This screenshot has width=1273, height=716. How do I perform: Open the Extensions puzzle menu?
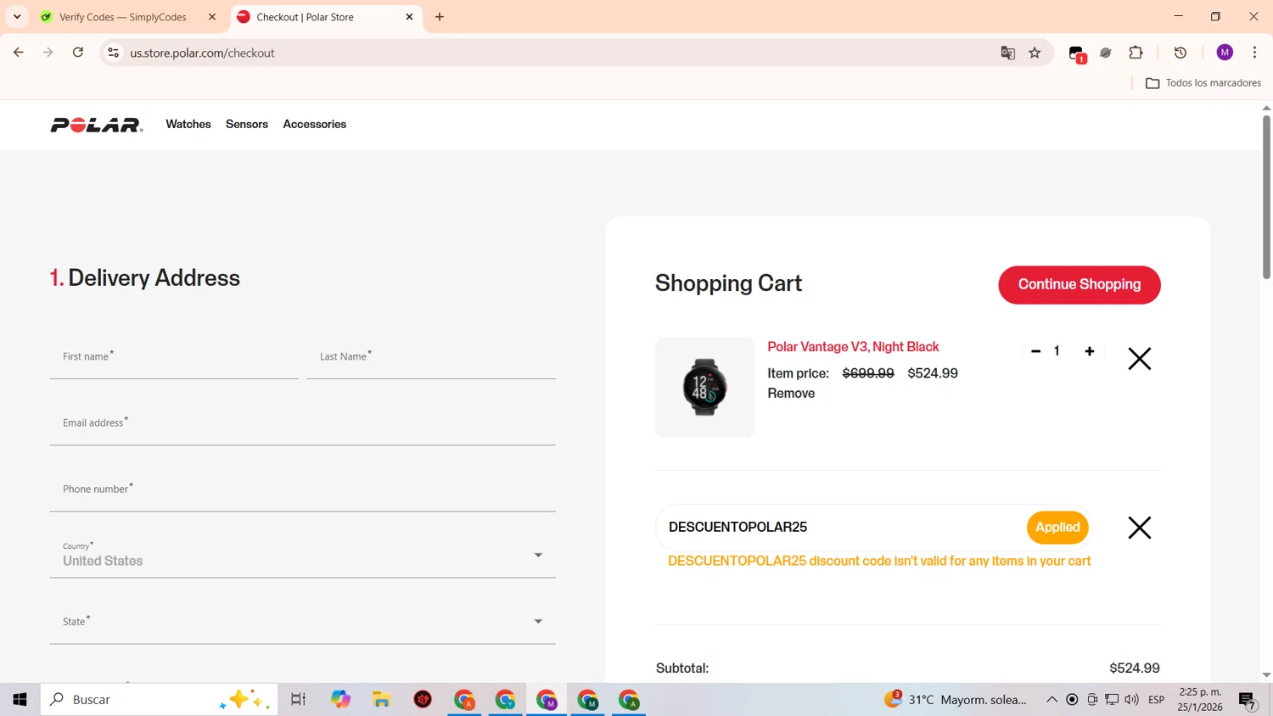(1136, 53)
